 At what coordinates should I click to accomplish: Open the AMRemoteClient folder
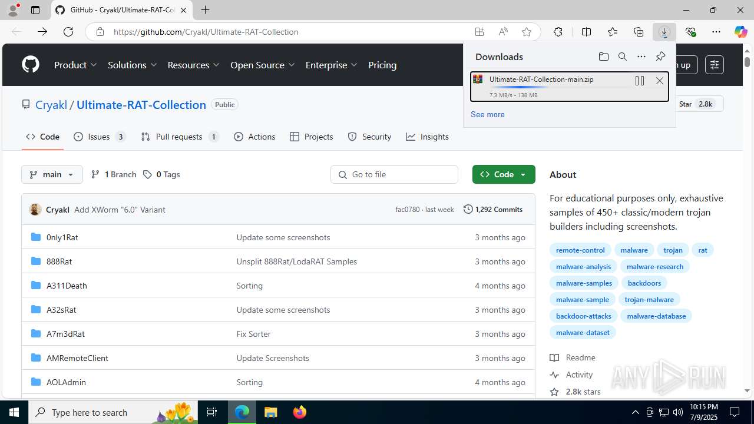[77, 358]
